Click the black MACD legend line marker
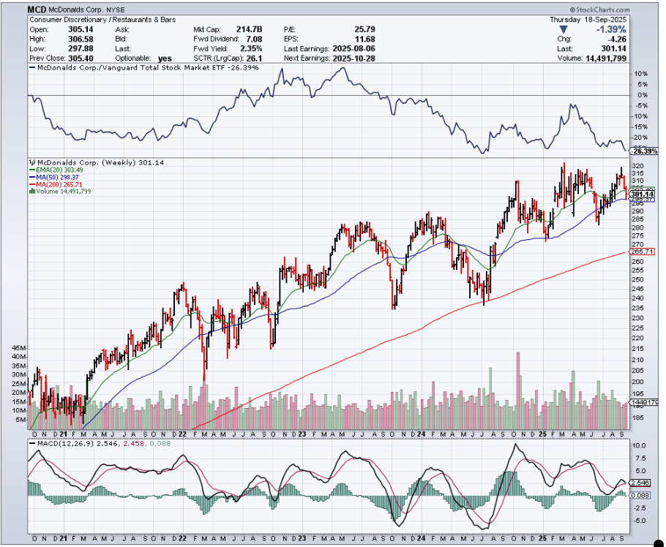Viewport: 666px width, 547px height. coord(32,444)
